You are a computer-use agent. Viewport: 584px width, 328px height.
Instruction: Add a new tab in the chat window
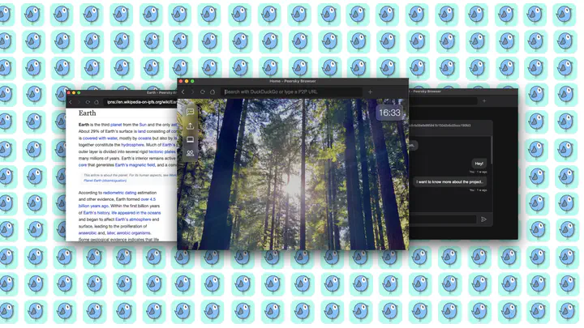(x=484, y=101)
